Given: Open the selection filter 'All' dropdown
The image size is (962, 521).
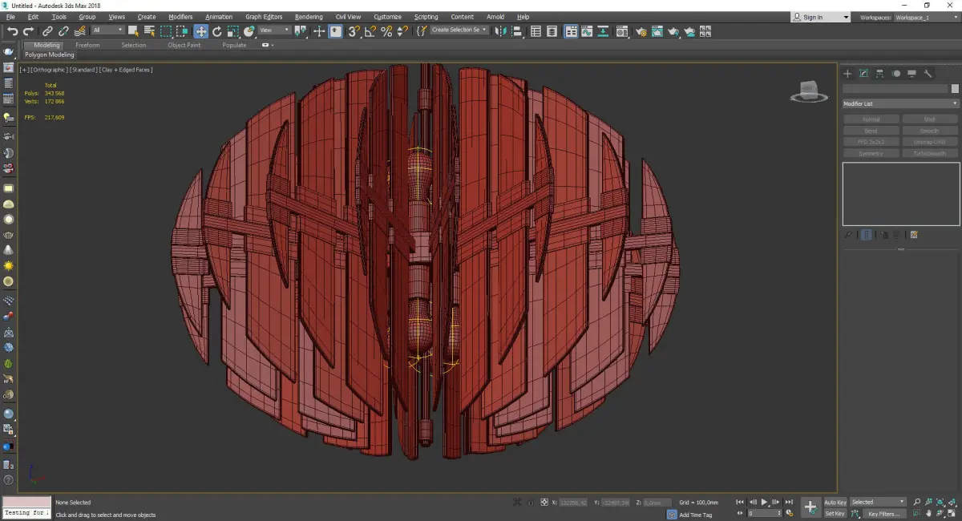Looking at the screenshot, I should [x=107, y=30].
